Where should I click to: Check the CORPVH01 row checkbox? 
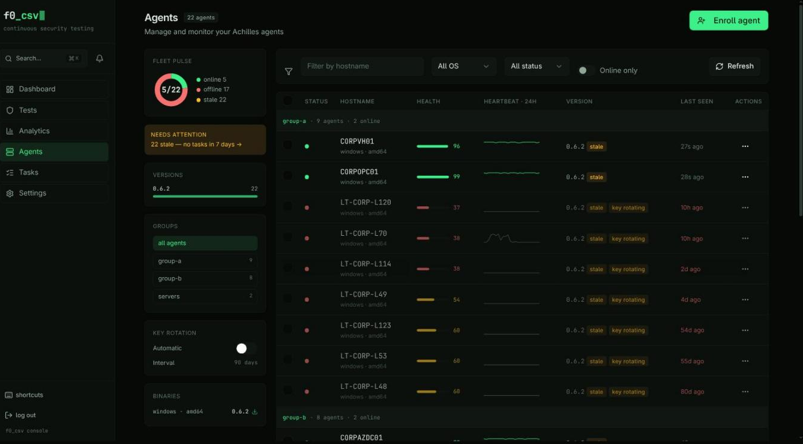pos(287,145)
